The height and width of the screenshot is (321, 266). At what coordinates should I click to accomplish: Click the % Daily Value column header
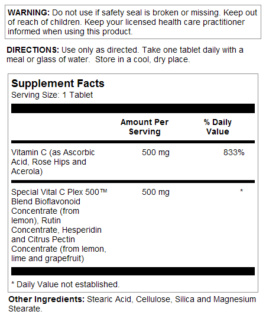pos(218,127)
